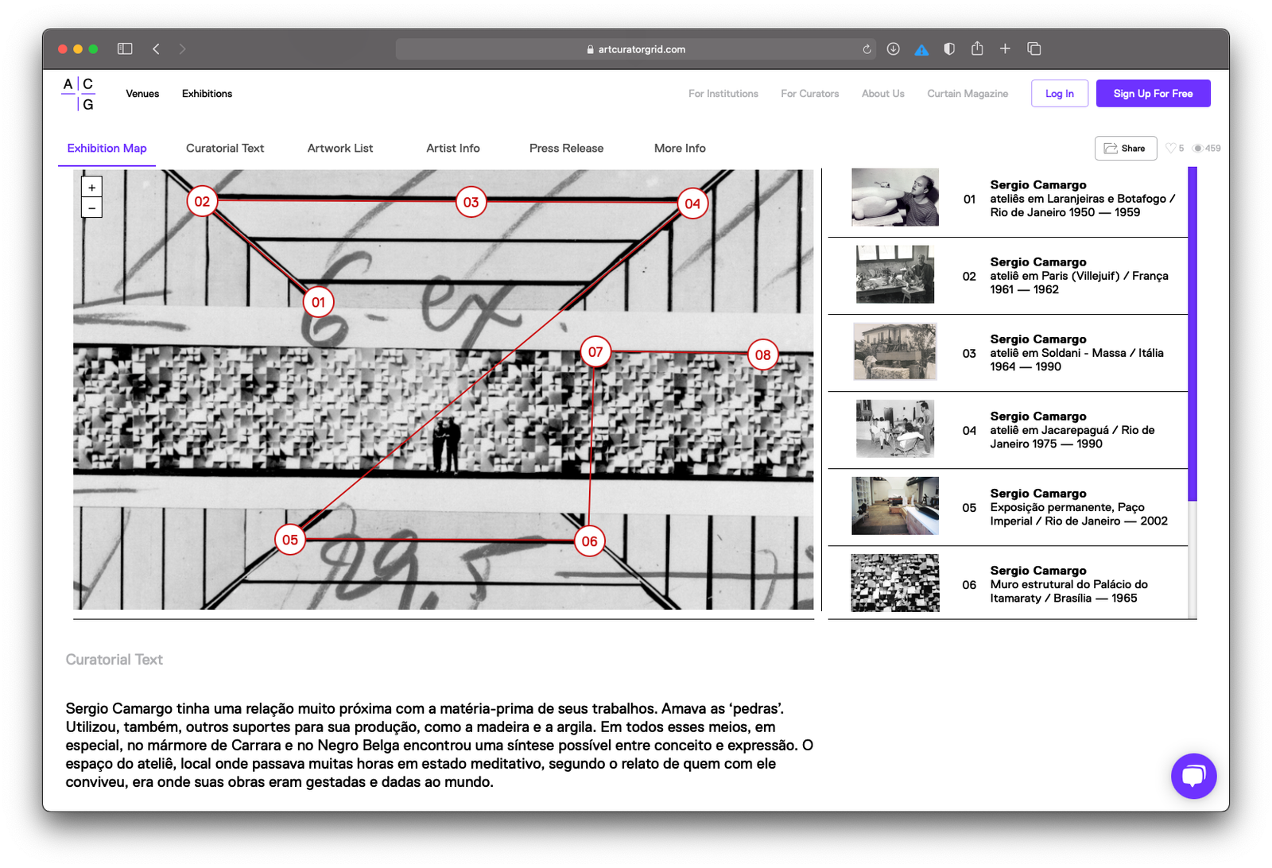Switch to the Curatorial Text tab
This screenshot has height=868, width=1272.
click(225, 149)
